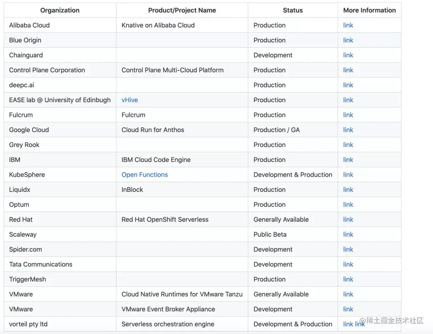
Task: Select the deepc.ai organization cell
Action: click(x=60, y=85)
